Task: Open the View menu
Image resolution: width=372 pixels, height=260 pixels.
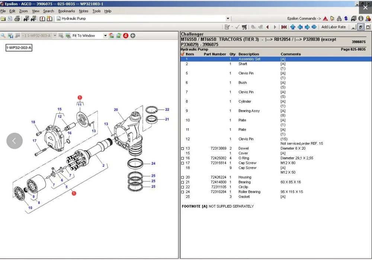Action: pos(36,11)
